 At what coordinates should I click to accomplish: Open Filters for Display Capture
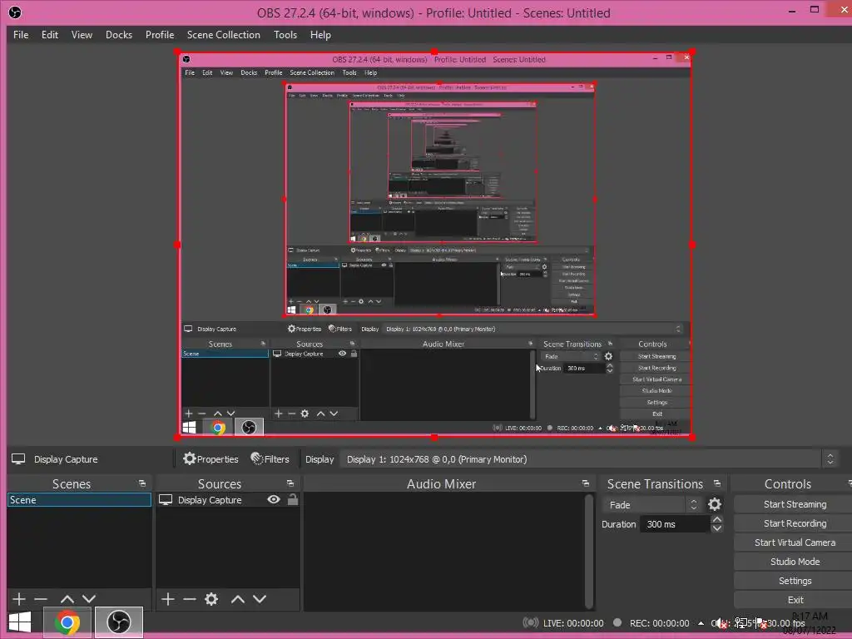pos(270,459)
